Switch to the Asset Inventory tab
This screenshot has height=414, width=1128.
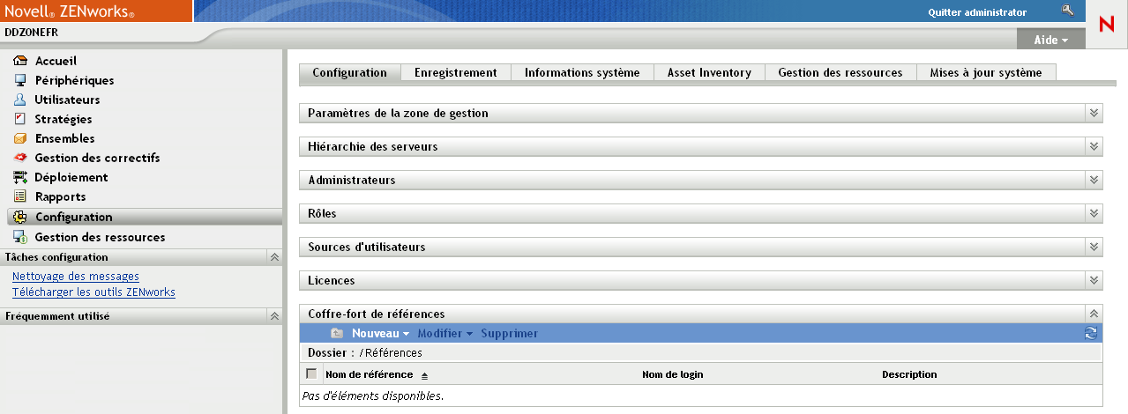708,73
